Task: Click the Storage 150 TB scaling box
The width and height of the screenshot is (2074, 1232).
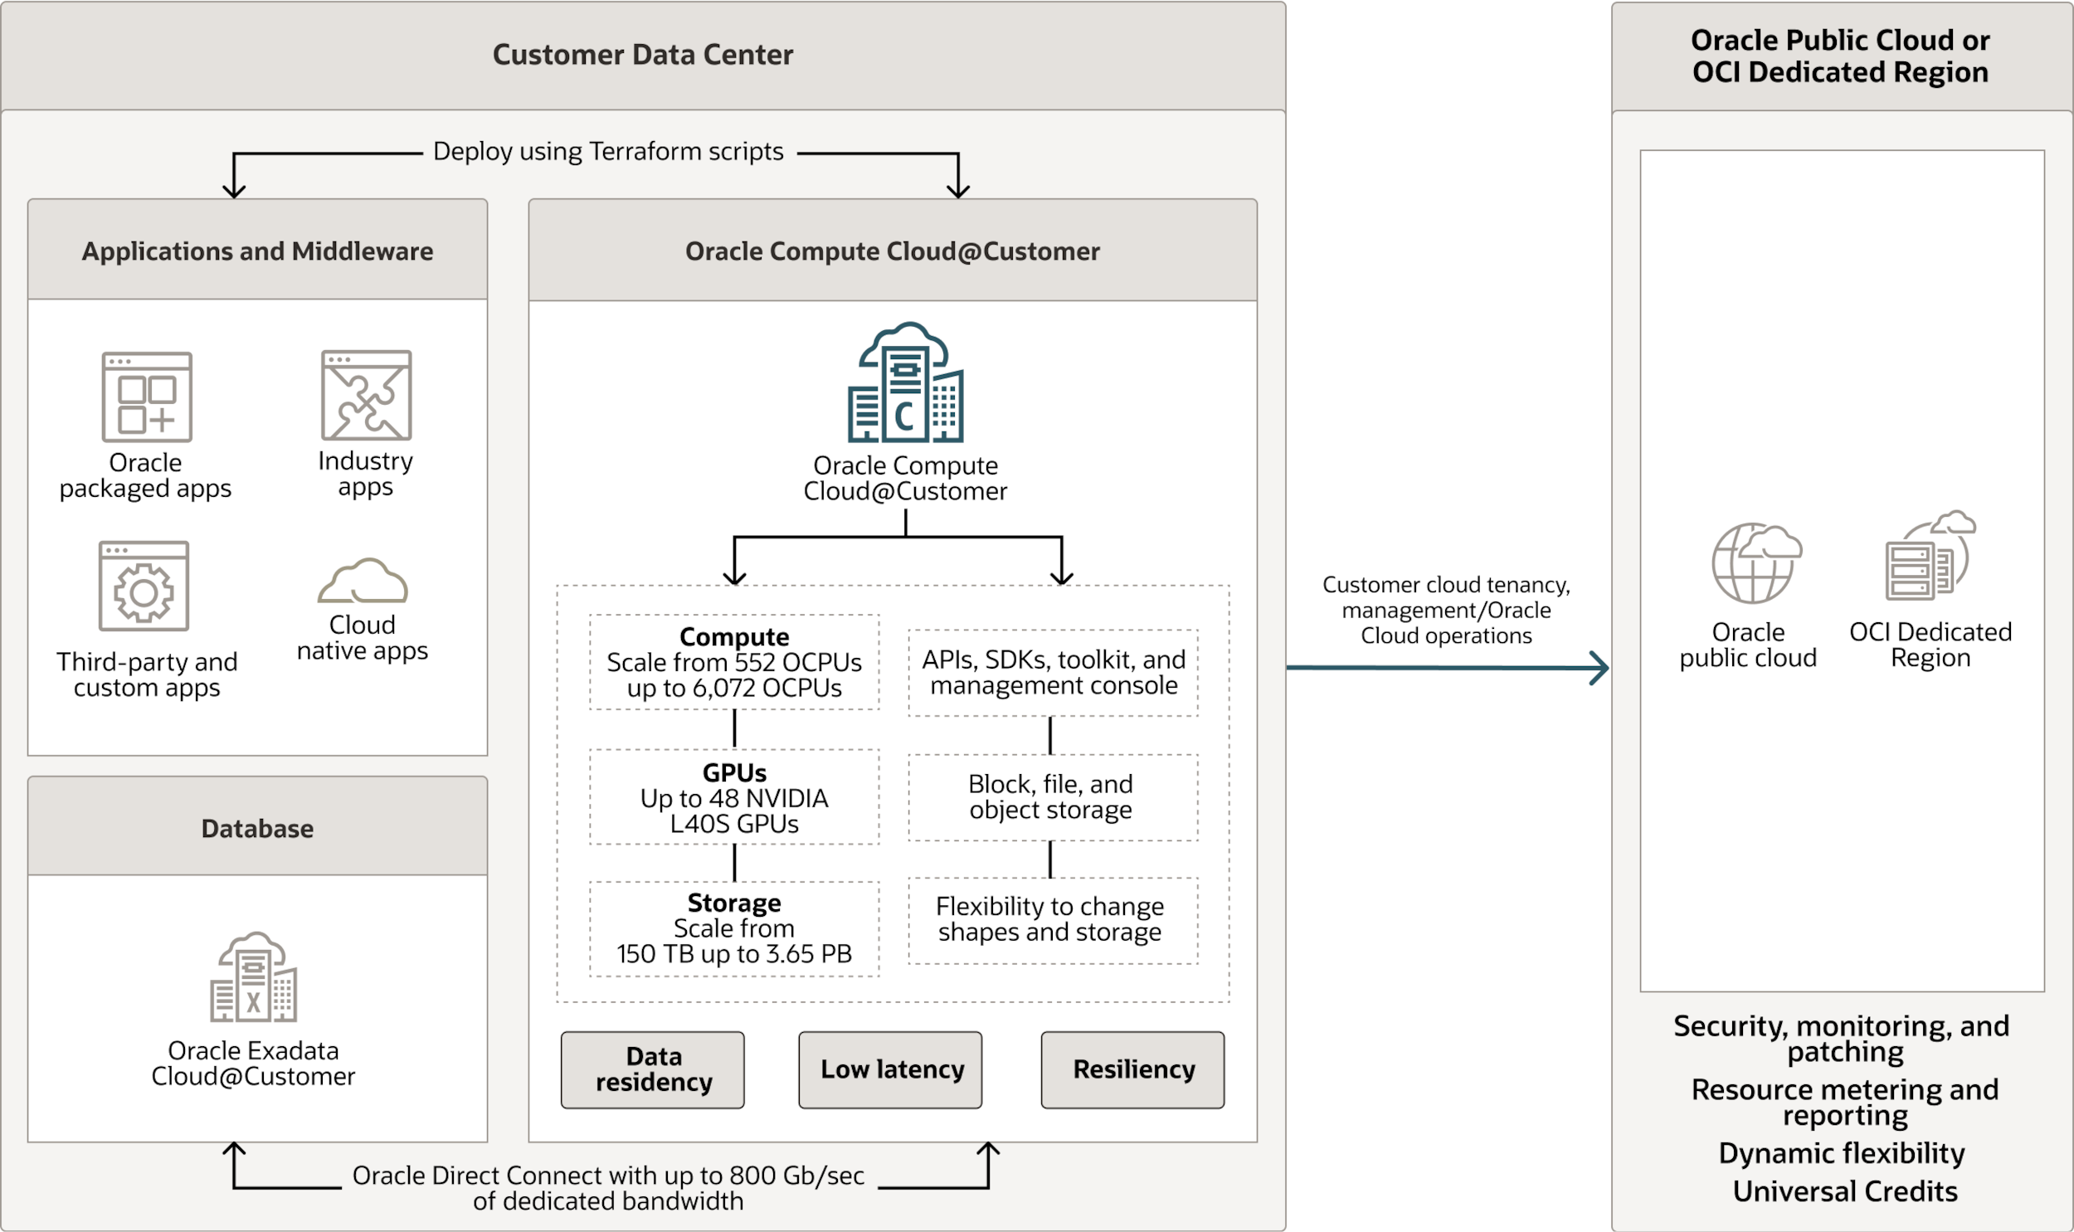Action: pyautogui.click(x=734, y=928)
